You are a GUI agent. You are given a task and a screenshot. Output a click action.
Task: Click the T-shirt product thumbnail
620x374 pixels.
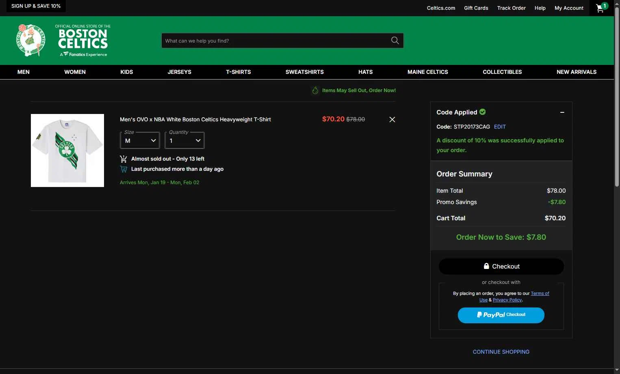[67, 150]
